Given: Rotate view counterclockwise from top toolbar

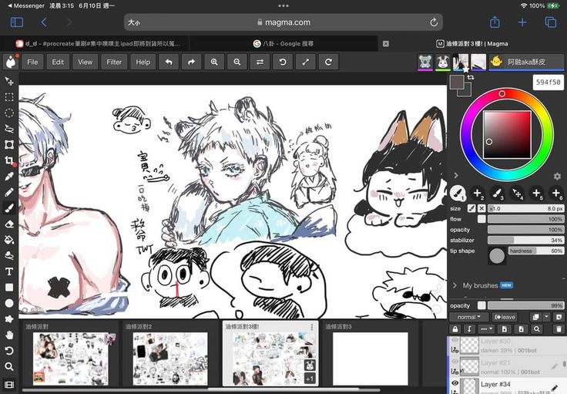Looking at the screenshot, I should point(283,62).
